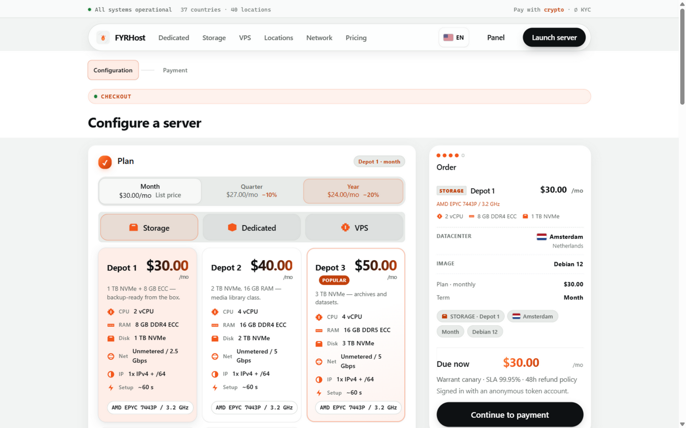The image size is (686, 428).
Task: Click Continue to payment
Action: click(510, 415)
